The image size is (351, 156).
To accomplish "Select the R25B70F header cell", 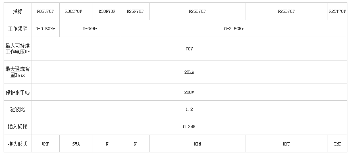I will [287, 11].
